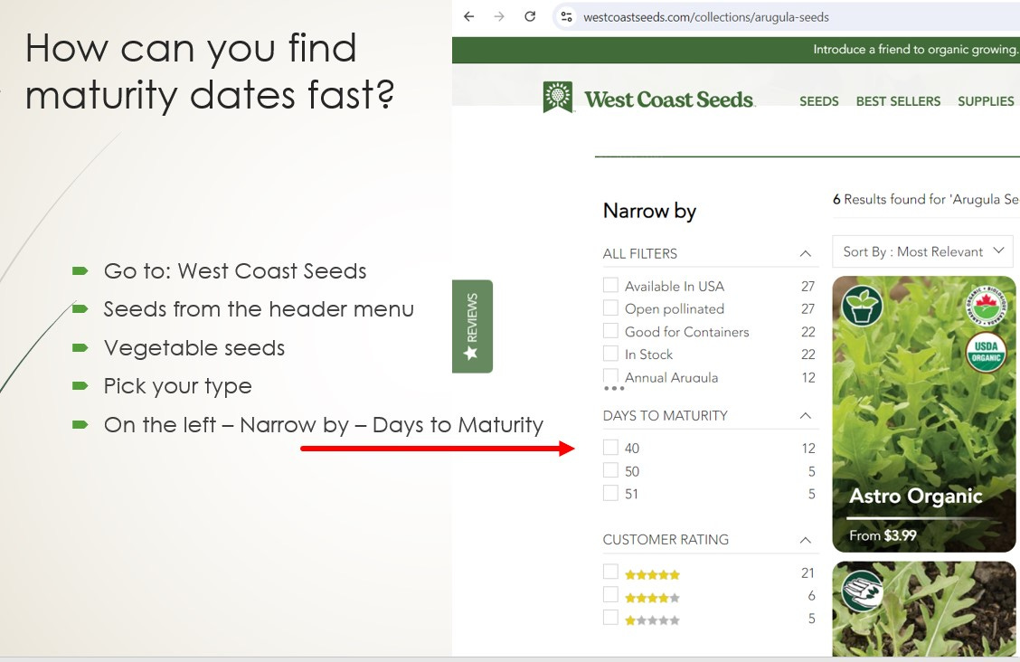Click the Vegetable seeds bullet

coord(194,348)
